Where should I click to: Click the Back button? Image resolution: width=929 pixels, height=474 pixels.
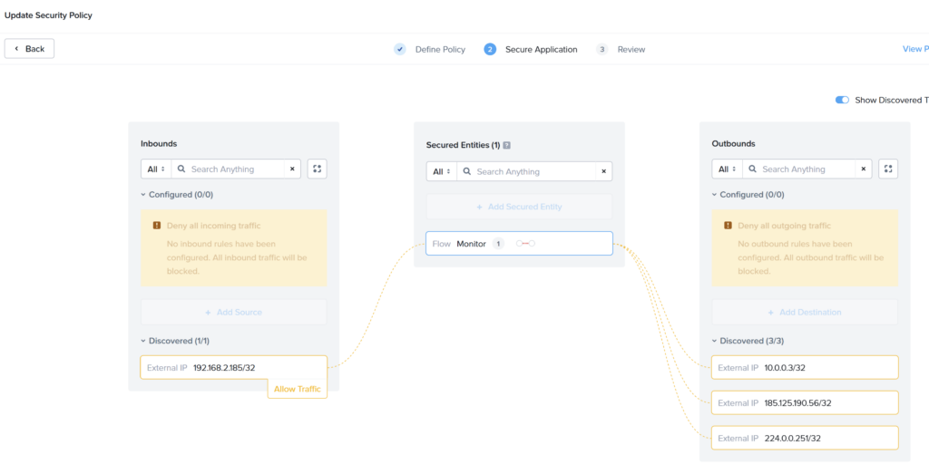[x=30, y=49]
